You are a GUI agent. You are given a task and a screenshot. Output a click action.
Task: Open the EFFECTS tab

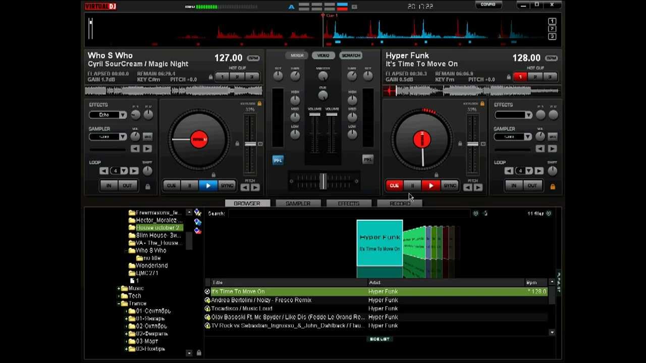click(x=349, y=204)
